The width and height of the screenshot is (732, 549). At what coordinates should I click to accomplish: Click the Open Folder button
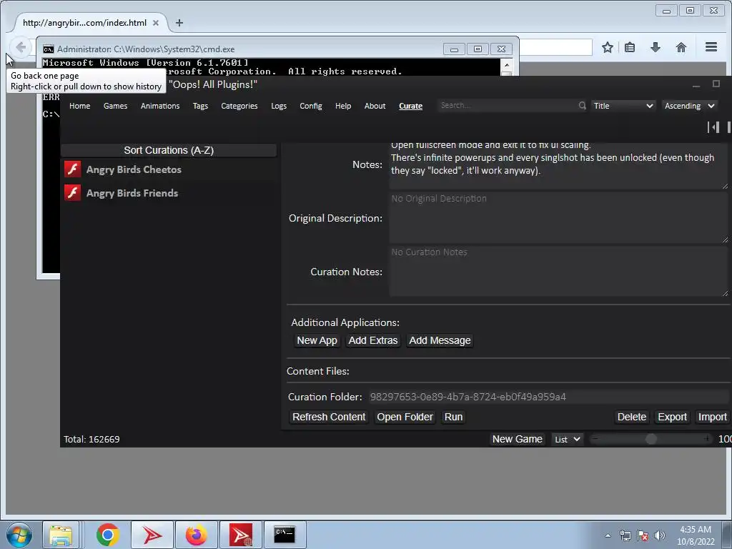[x=405, y=417]
